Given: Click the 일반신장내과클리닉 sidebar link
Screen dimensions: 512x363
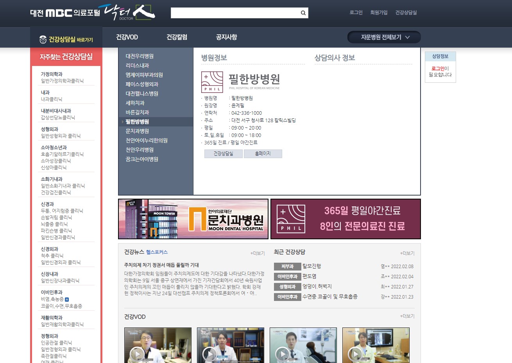Looking at the screenshot, I should [60, 281].
